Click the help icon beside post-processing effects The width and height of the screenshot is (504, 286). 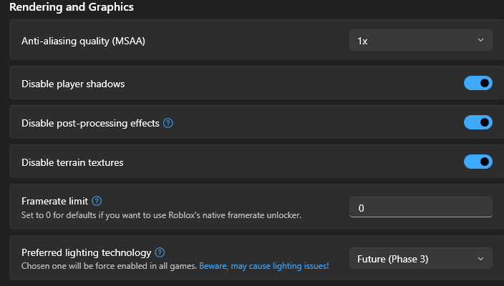pos(168,123)
